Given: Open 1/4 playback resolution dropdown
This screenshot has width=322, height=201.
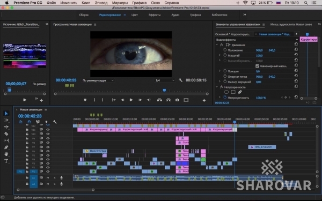Looking at the screenshot, I should click(x=165, y=80).
